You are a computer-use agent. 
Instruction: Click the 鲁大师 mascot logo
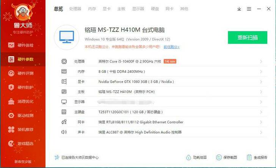23,12
